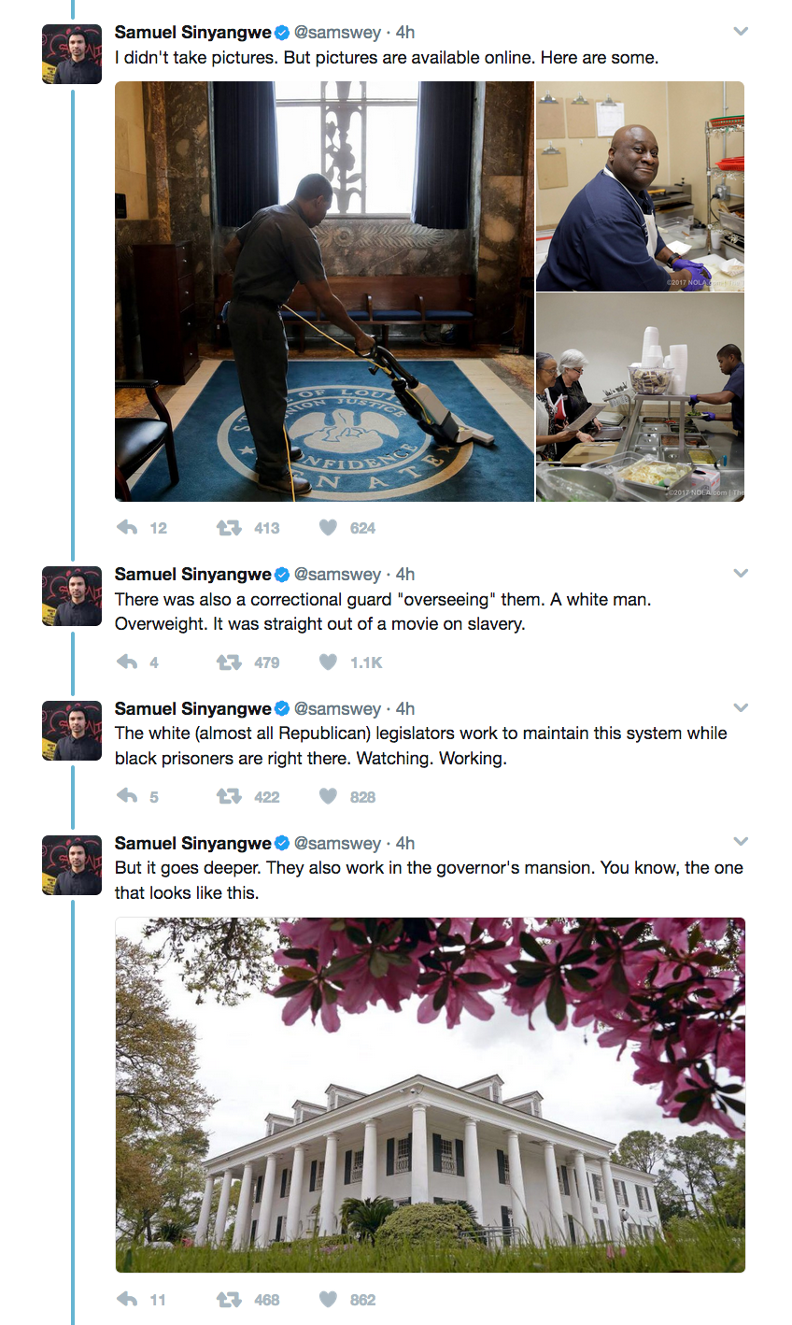Open options chevron on first tweet
The width and height of the screenshot is (792, 1325).
tap(741, 32)
